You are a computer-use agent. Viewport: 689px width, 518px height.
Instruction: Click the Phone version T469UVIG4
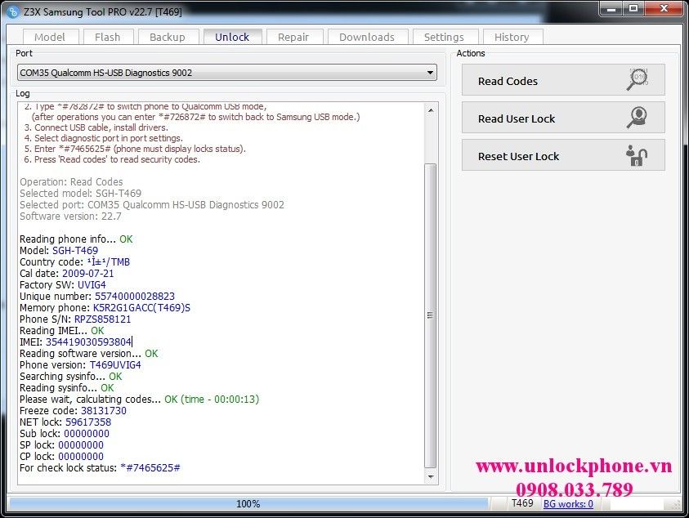(x=115, y=365)
